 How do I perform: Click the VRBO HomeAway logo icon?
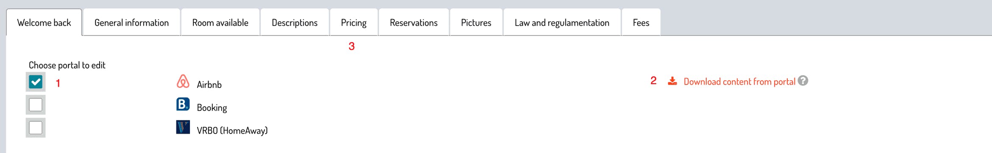pyautogui.click(x=183, y=127)
